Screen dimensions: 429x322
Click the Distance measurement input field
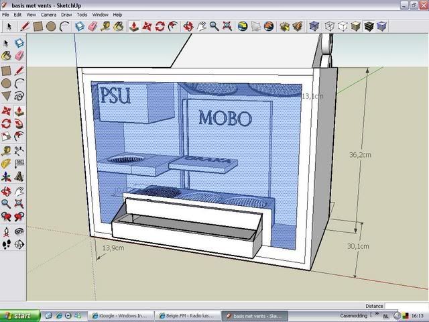(406, 306)
